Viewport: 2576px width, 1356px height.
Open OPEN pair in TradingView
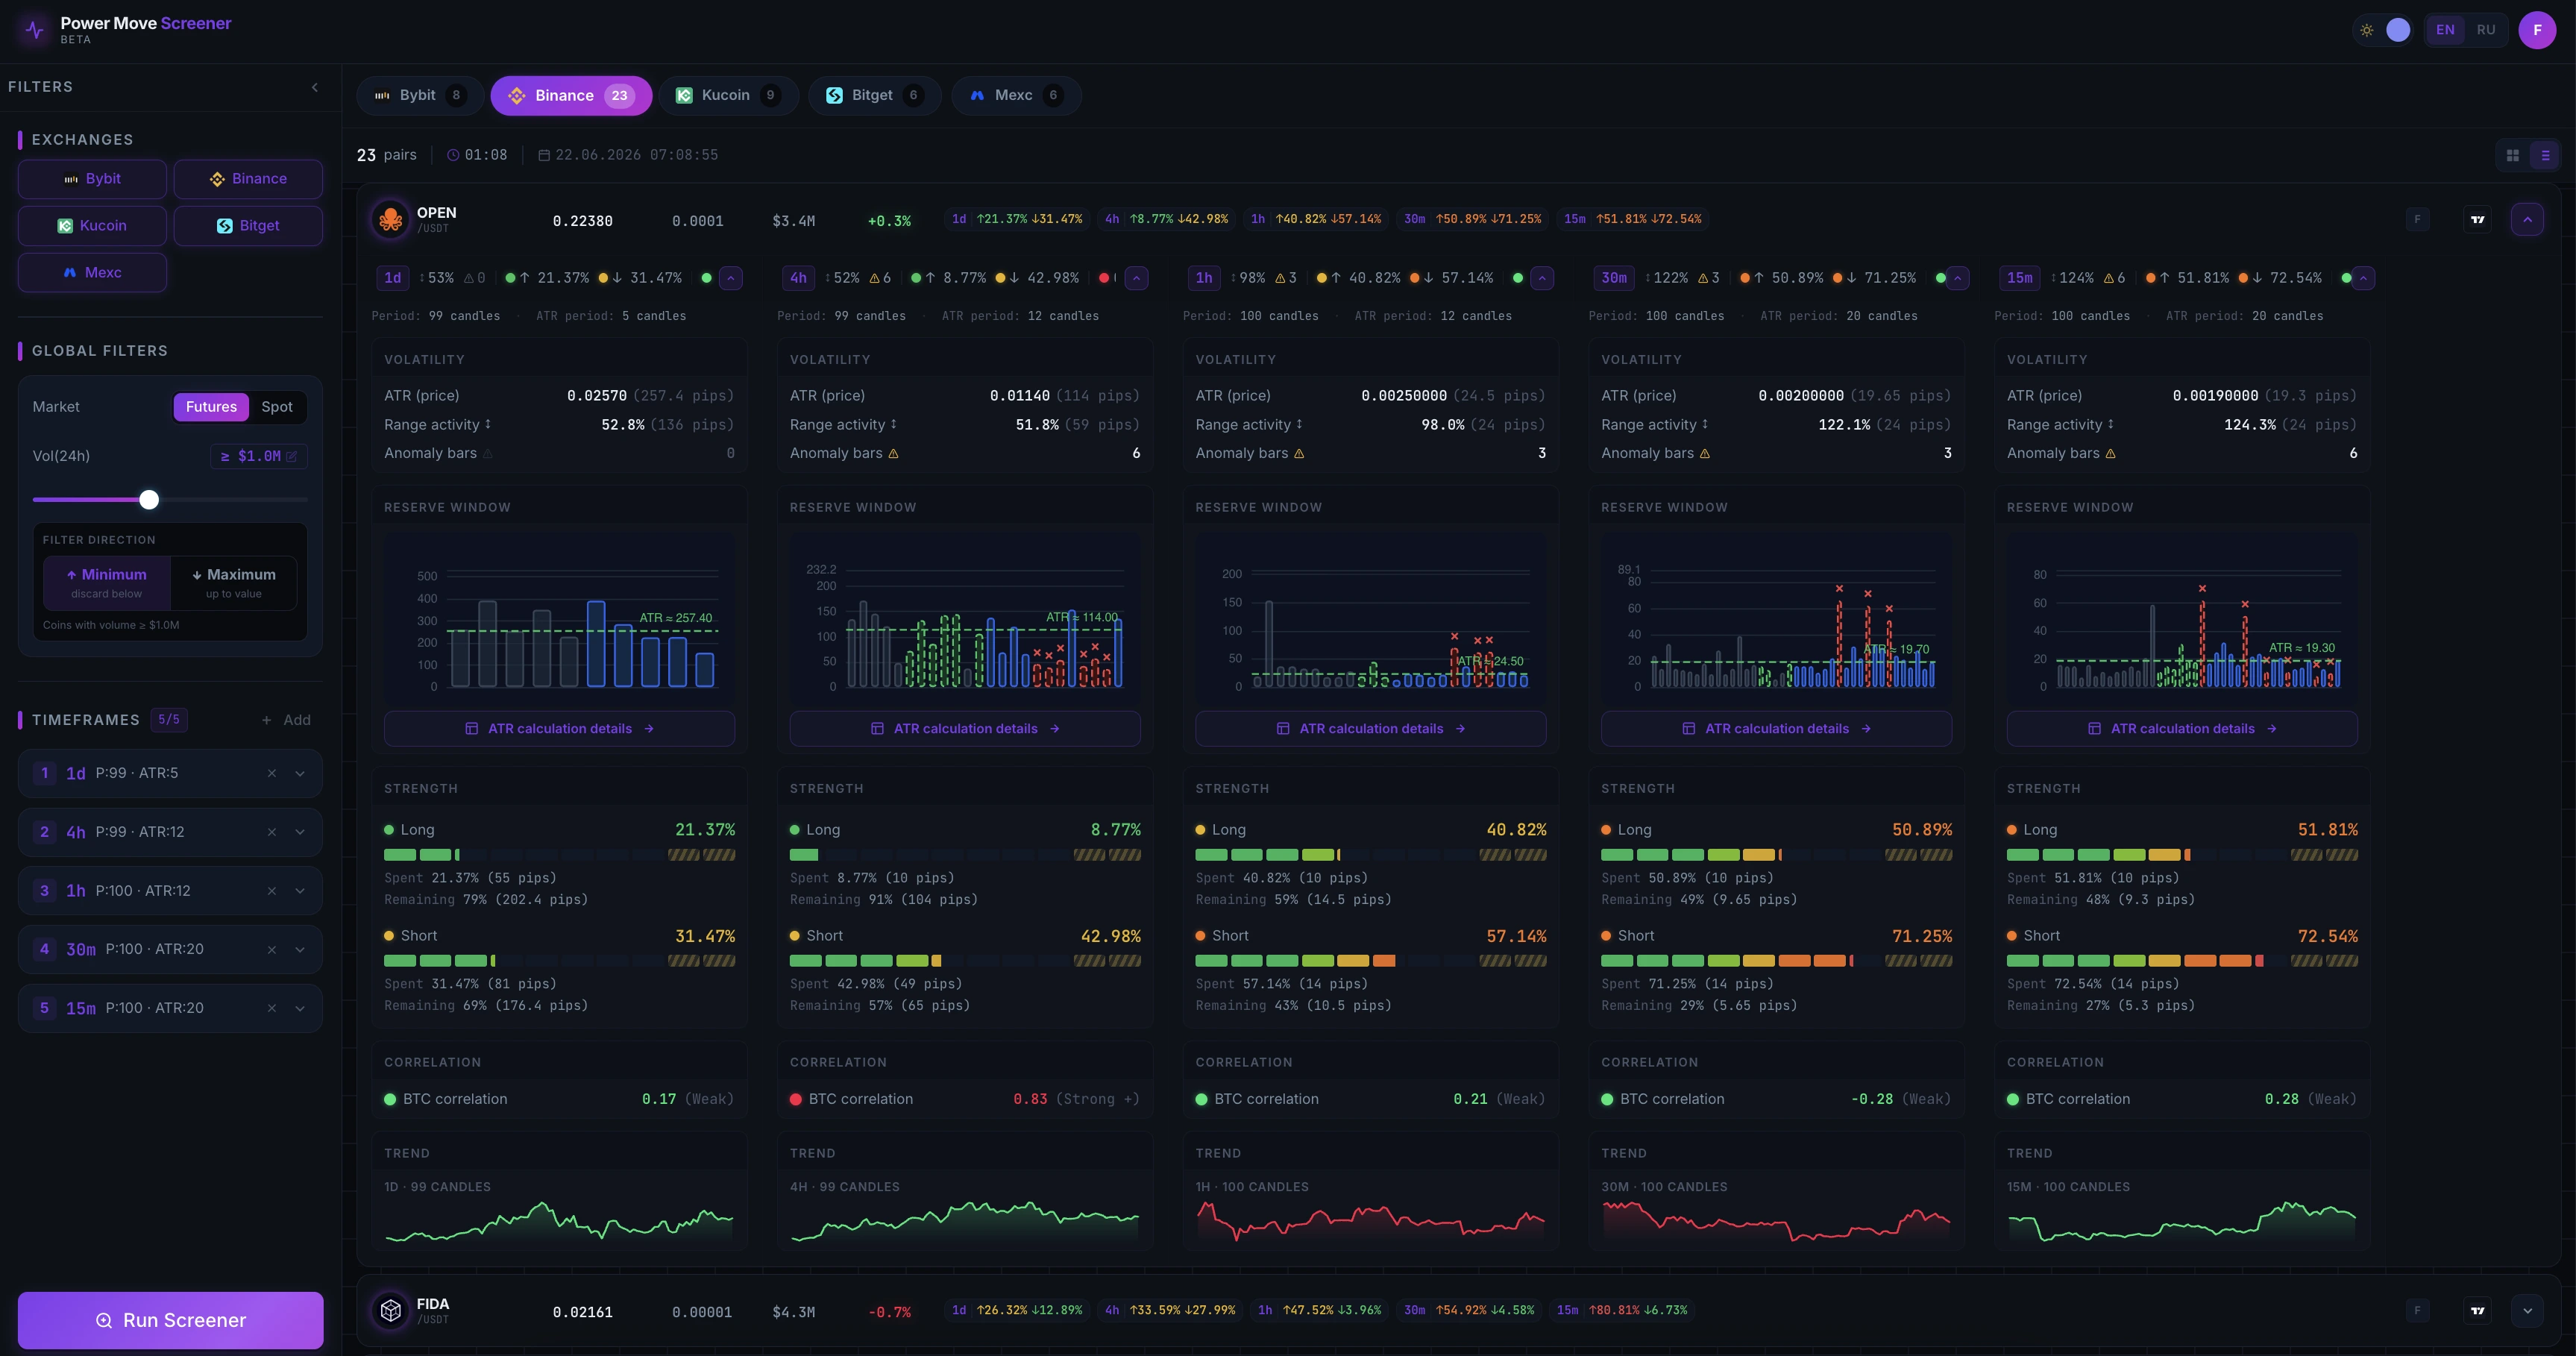2477,219
